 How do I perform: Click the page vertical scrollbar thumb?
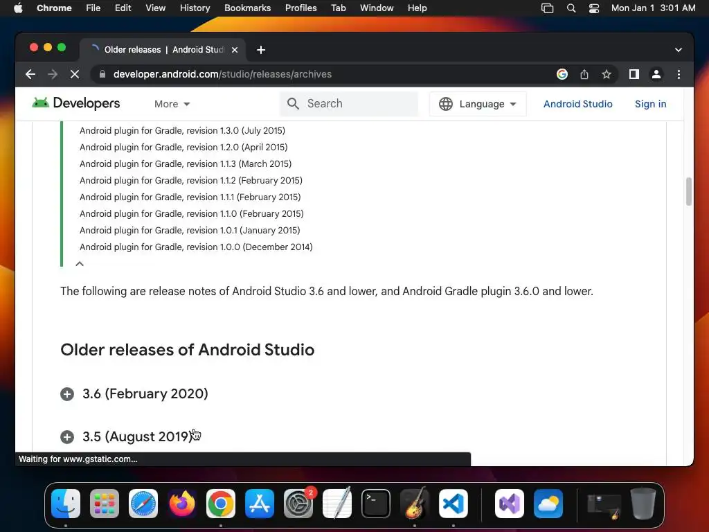click(x=689, y=191)
